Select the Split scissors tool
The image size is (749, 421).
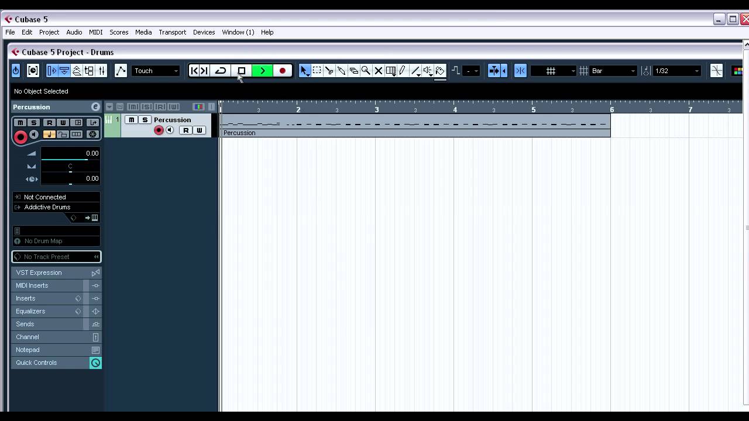click(329, 71)
